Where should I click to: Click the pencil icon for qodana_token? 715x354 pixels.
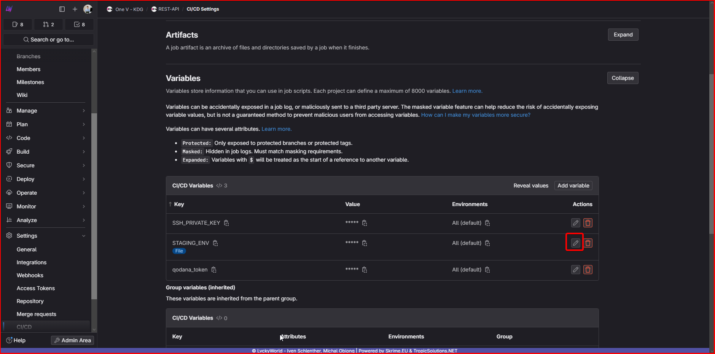[x=575, y=270]
